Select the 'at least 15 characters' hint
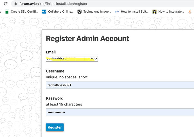 [x=64, y=104]
